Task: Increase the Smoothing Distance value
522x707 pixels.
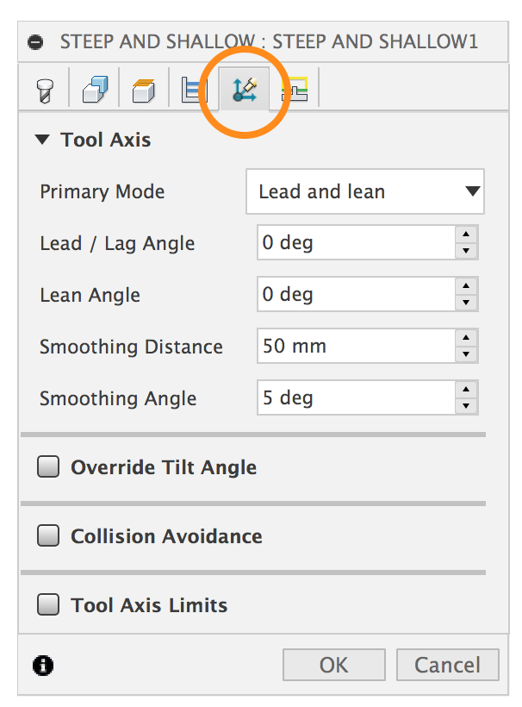Action: click(x=465, y=338)
